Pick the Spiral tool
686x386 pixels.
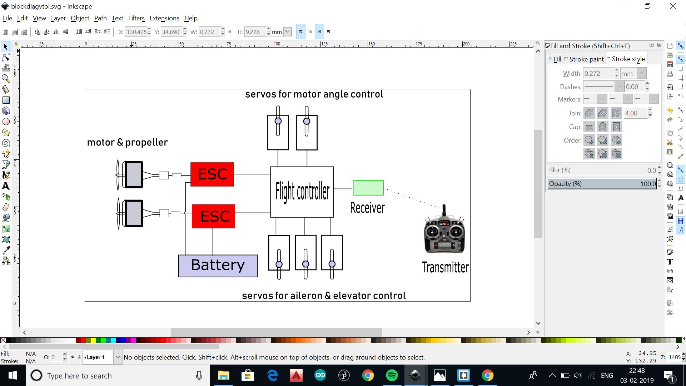[6, 143]
